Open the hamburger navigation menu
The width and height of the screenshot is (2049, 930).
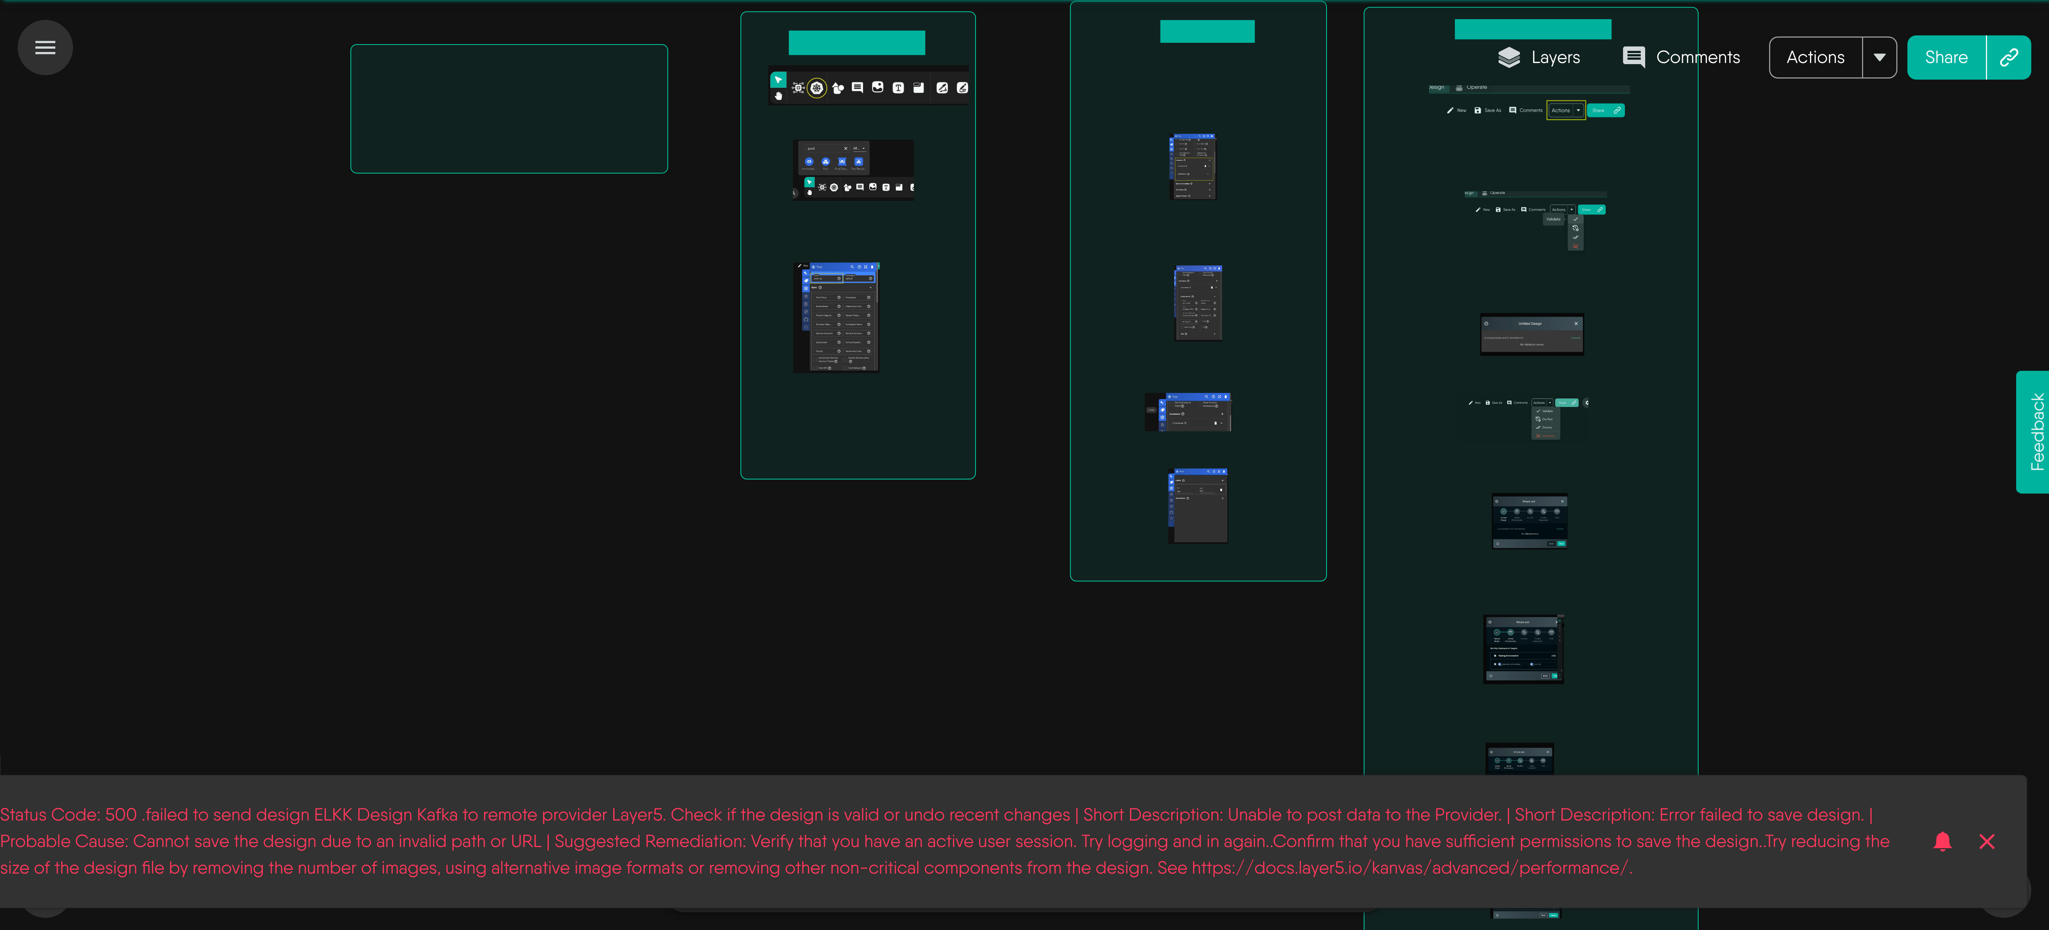[45, 48]
